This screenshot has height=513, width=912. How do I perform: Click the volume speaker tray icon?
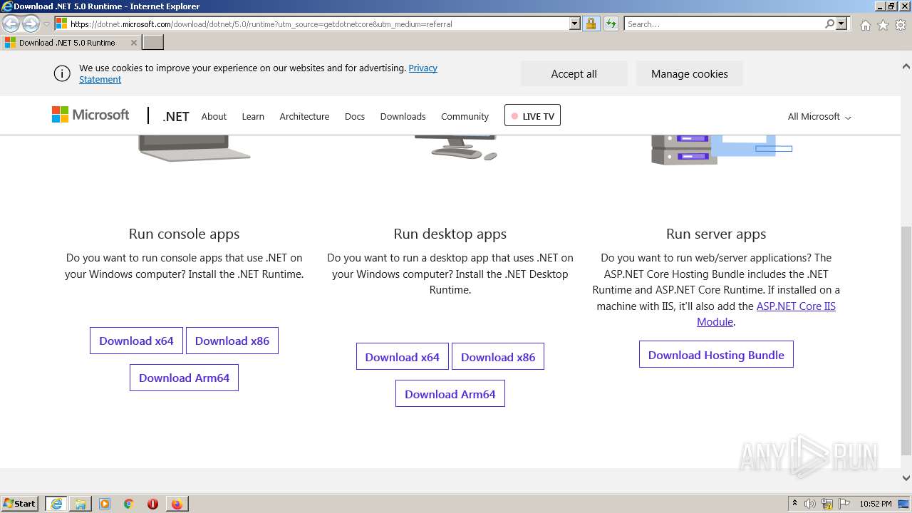(810, 504)
